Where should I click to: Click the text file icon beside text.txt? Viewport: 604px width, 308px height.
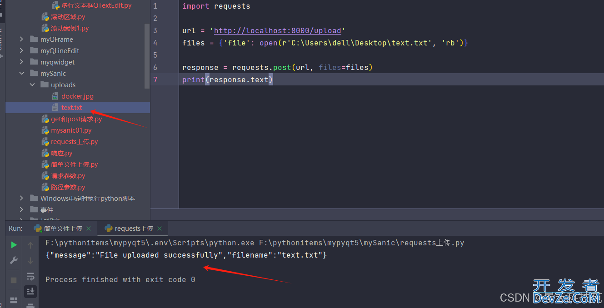coord(55,108)
